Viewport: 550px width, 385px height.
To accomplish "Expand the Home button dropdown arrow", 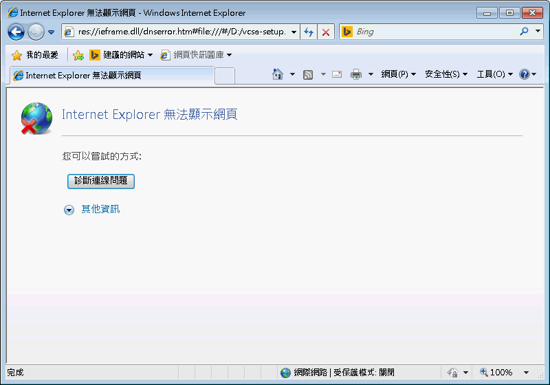I will pos(292,74).
